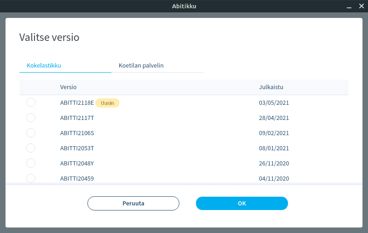Screen dimensions: 368x233
Task: Choose the ABITTI20459 radio button
Action: coord(31,178)
